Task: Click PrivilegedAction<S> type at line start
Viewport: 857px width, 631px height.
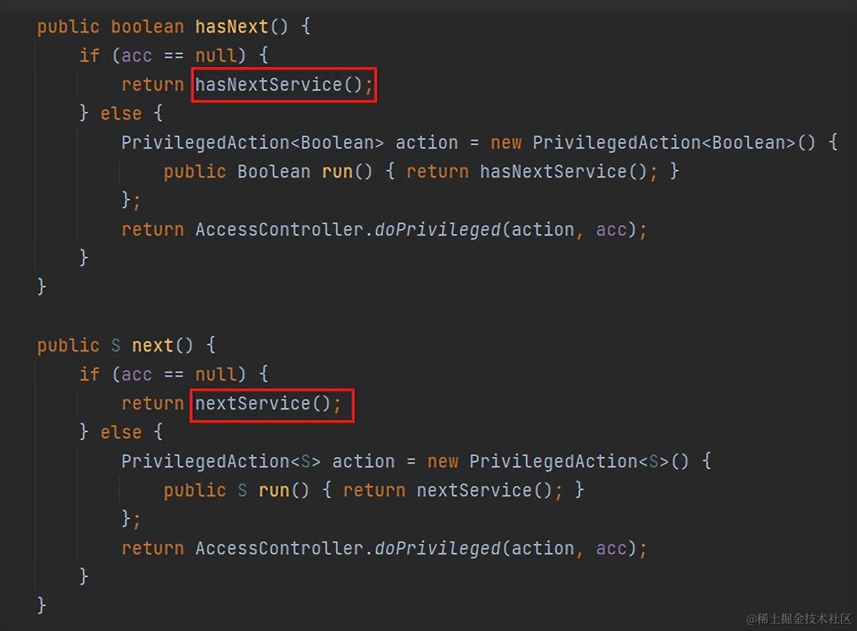Action: tap(220, 462)
